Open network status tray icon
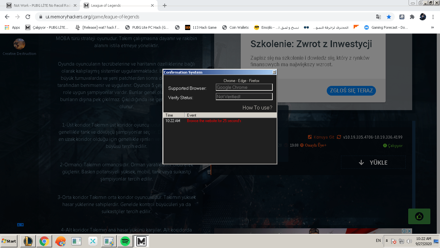Image resolution: width=440 pixels, height=248 pixels. click(401, 241)
